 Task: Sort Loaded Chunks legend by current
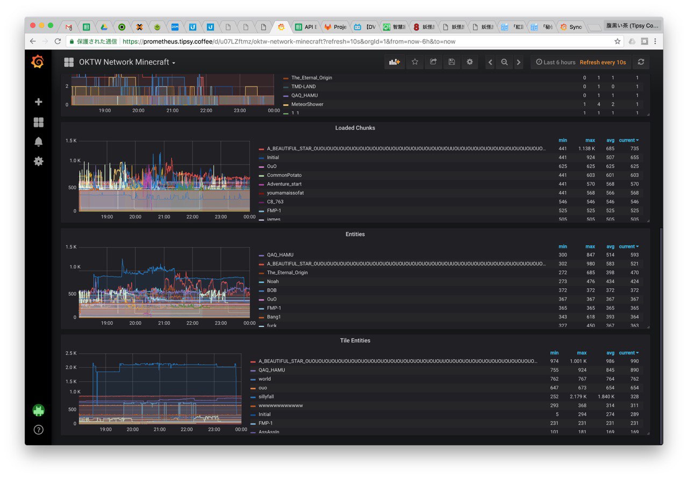point(628,140)
